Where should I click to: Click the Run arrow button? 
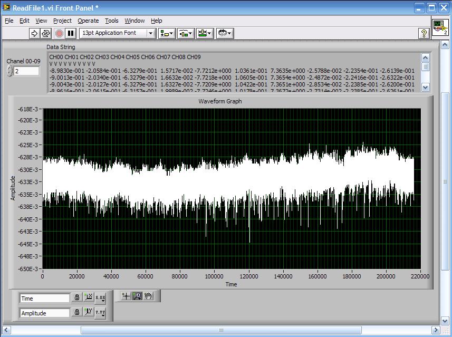click(34, 33)
